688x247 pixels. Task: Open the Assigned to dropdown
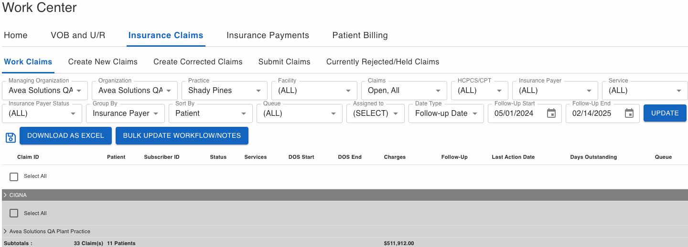(x=375, y=113)
